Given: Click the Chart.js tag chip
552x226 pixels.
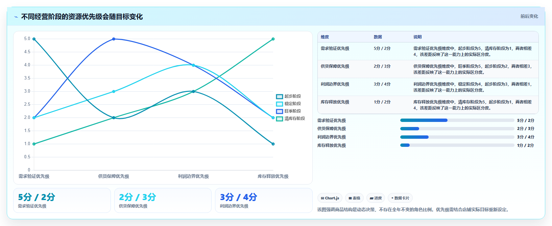Looking at the screenshot, I should pyautogui.click(x=330, y=198).
